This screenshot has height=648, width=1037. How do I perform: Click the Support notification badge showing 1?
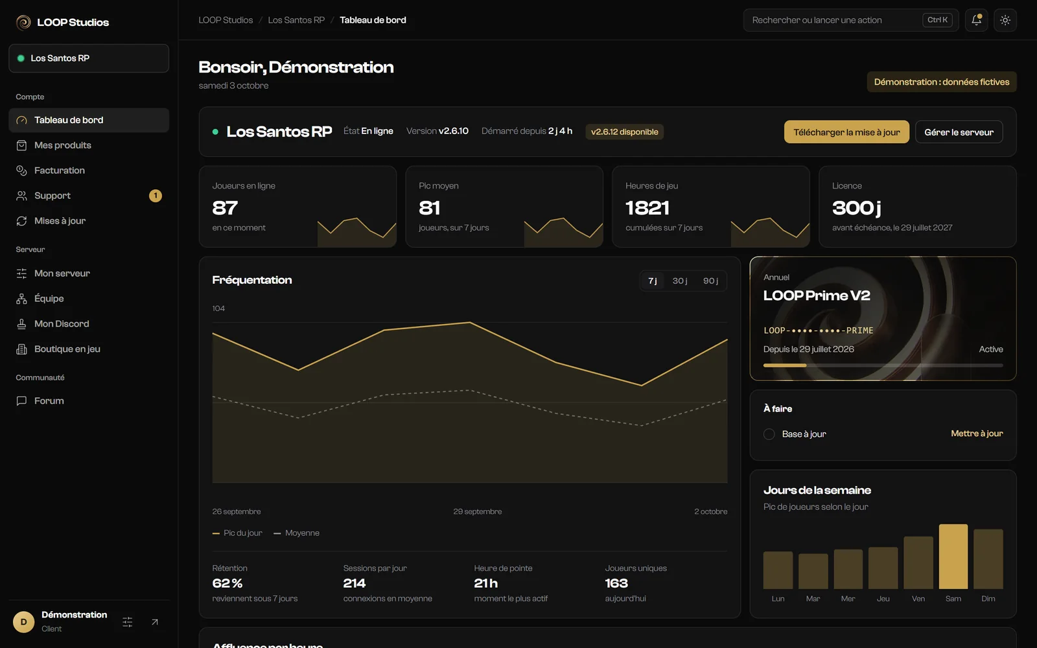(156, 196)
